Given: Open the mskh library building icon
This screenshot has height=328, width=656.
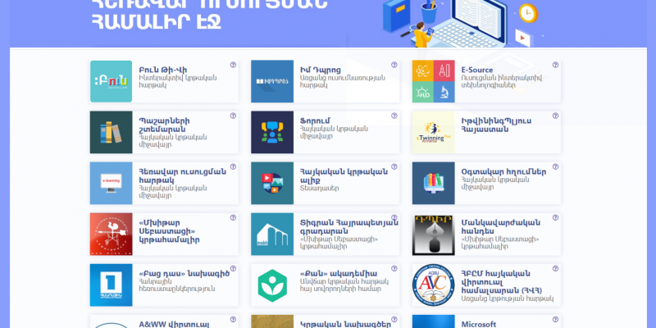Looking at the screenshot, I should tap(272, 235).
